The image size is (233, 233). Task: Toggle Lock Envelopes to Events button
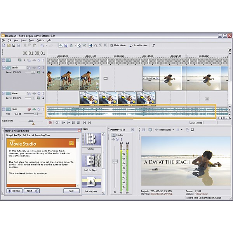(80, 45)
